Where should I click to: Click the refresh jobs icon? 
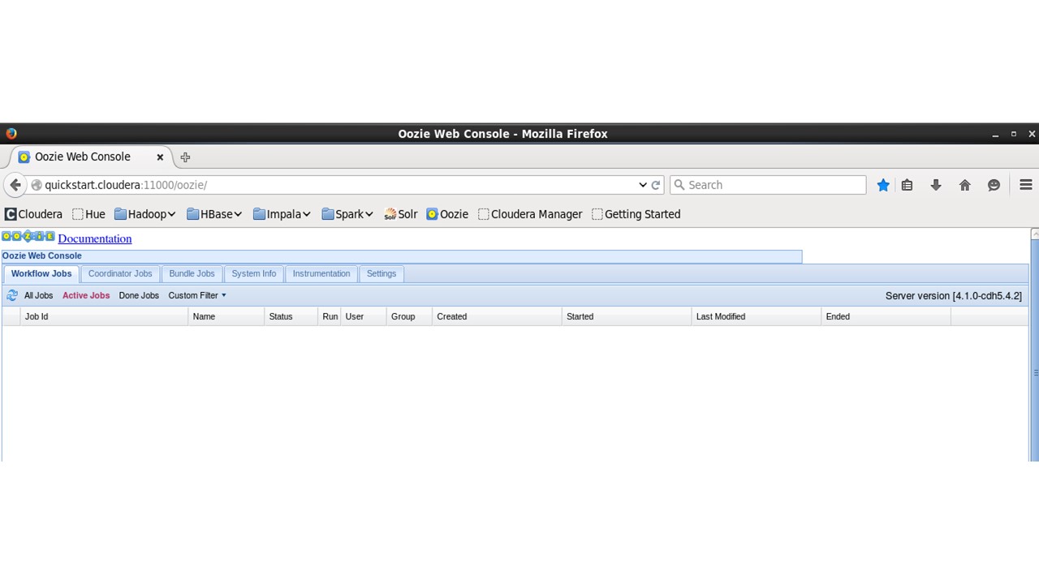(x=12, y=295)
